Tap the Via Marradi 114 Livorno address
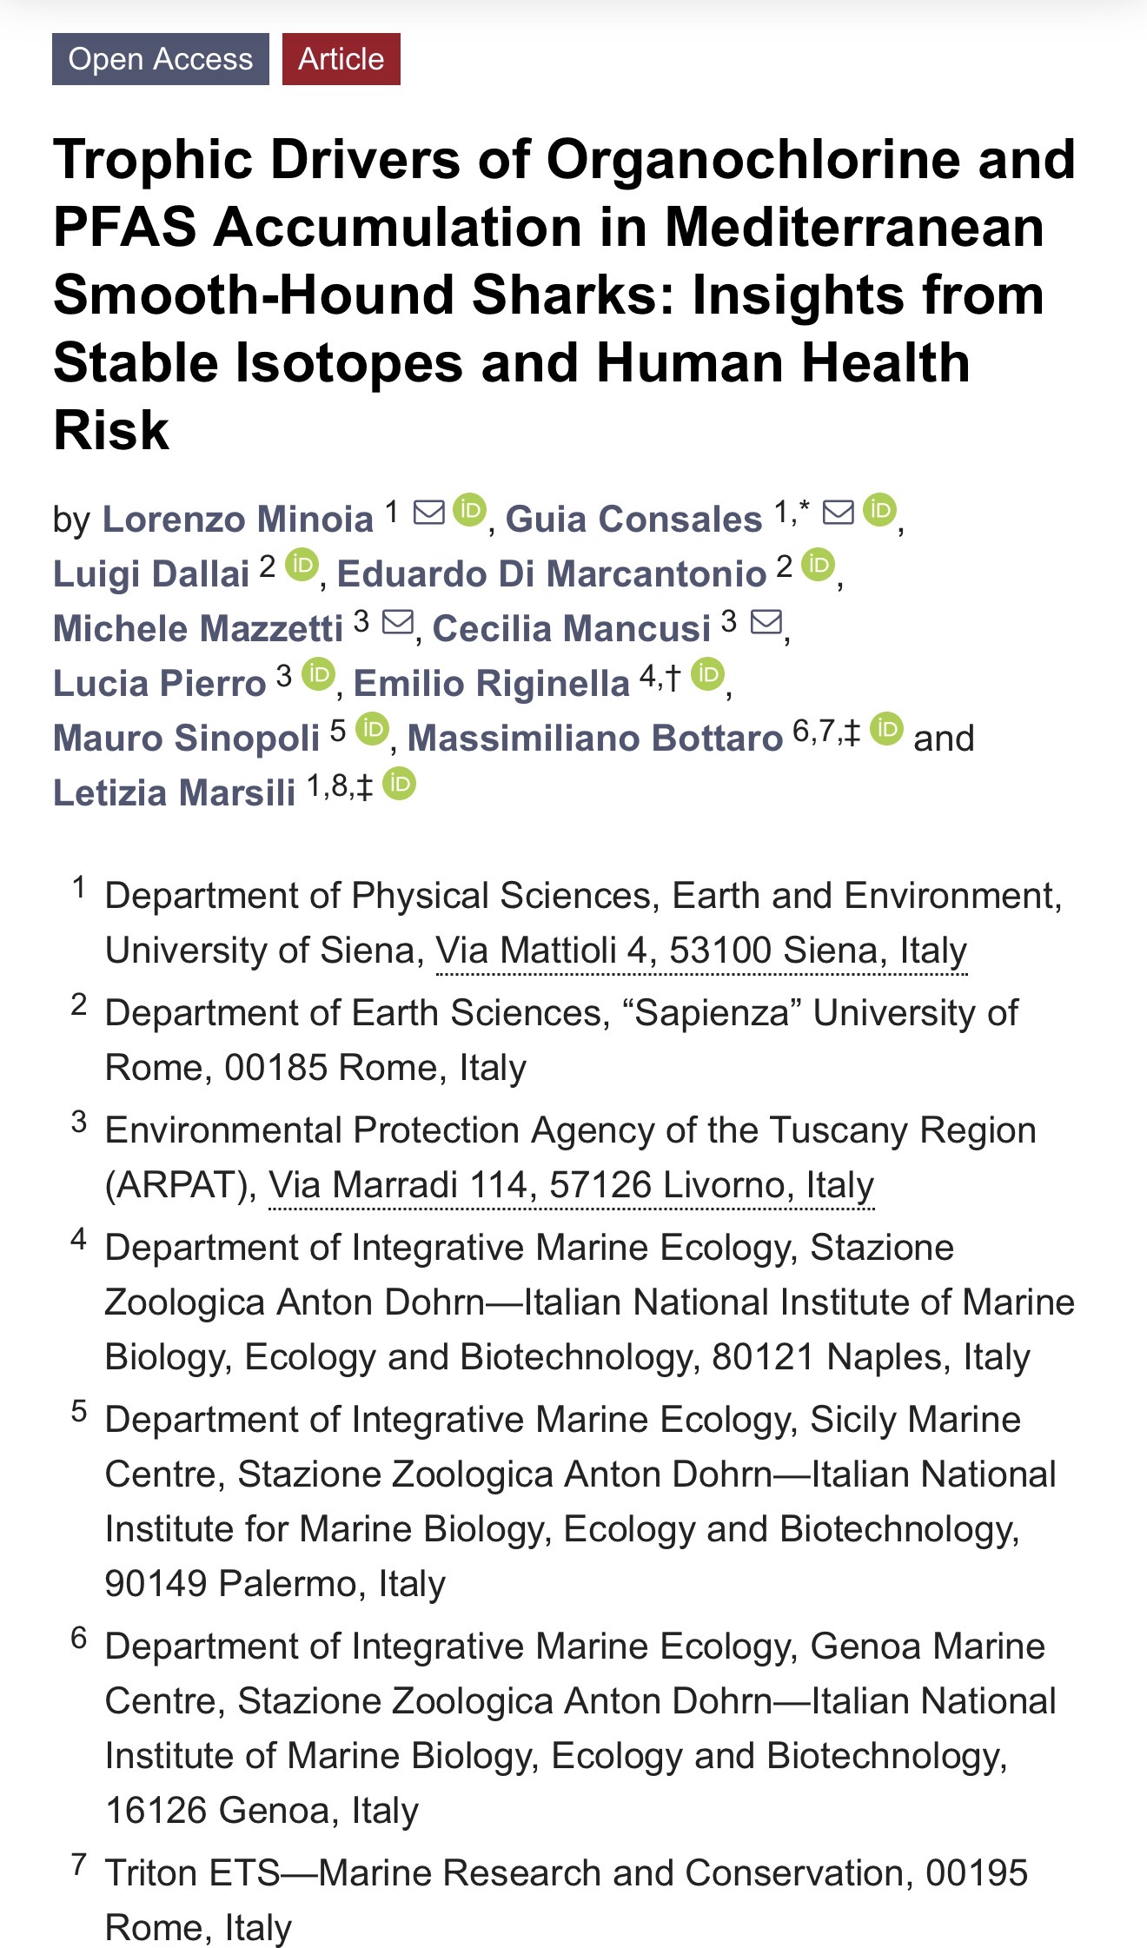The height and width of the screenshot is (1948, 1147). pos(571,1185)
